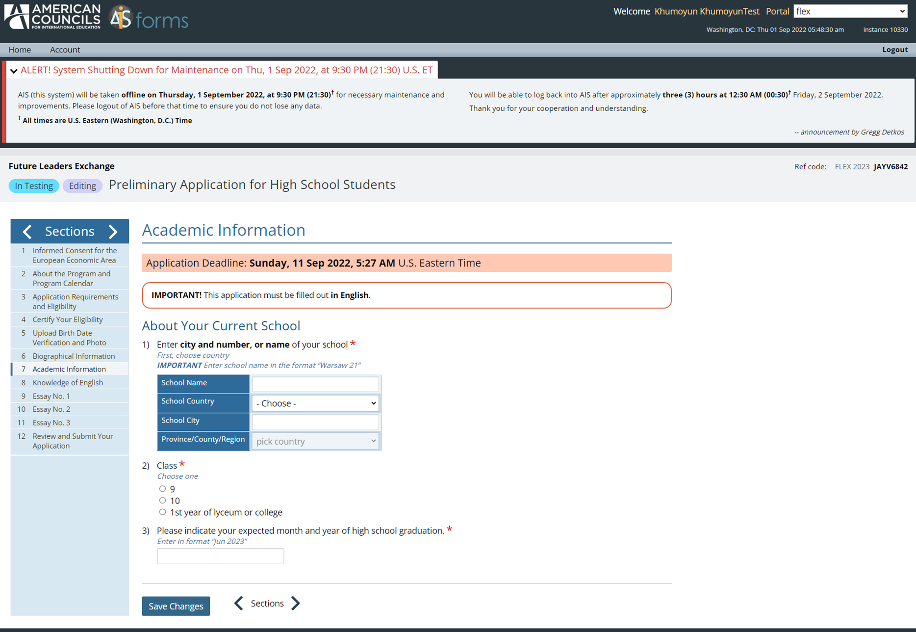
Task: Click the In Testing status badge
Action: pyautogui.click(x=34, y=186)
